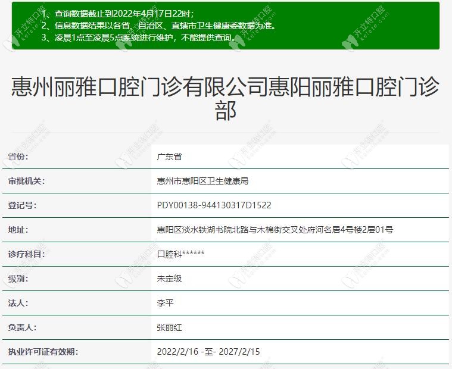The width and height of the screenshot is (452, 369).
Task: Select the value 惠州市惠阳区卫生健康局
Action: pos(202,181)
